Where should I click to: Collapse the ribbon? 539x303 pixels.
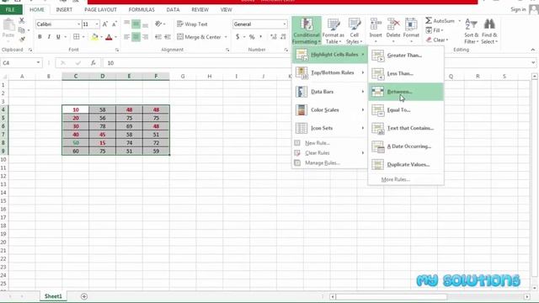[x=532, y=50]
